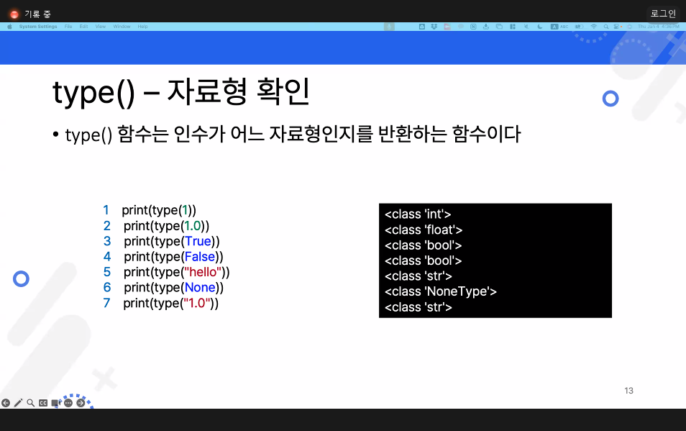The width and height of the screenshot is (686, 431).
Task: Open the Notion menu bar icon
Action: point(473,27)
